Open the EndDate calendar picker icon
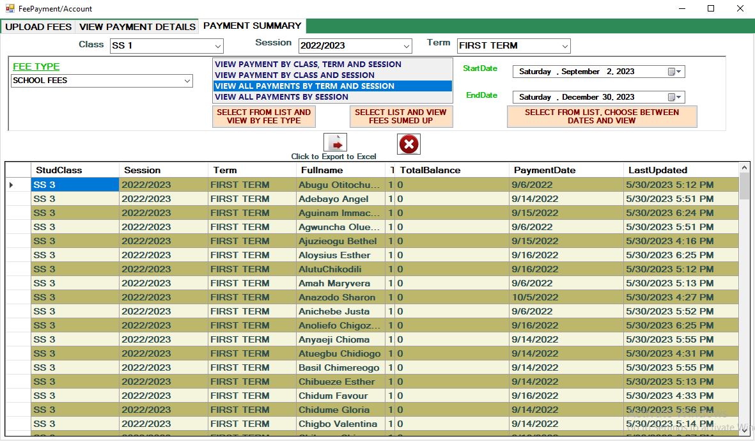 click(x=674, y=97)
